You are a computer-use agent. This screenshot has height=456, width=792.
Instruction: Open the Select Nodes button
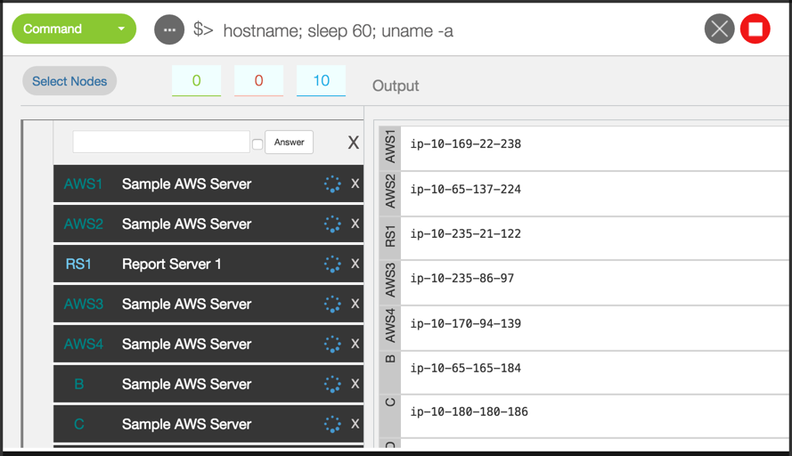pos(69,81)
